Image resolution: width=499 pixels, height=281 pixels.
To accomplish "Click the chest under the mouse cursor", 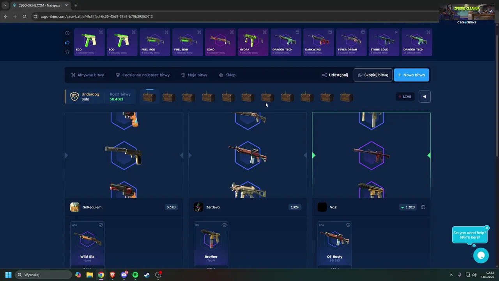I will 268,97.
